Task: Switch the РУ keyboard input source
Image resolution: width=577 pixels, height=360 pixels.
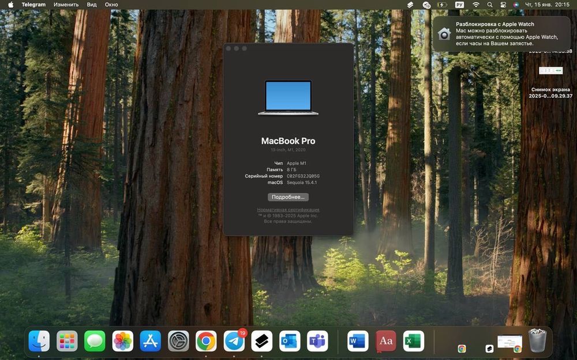Action: click(460, 5)
